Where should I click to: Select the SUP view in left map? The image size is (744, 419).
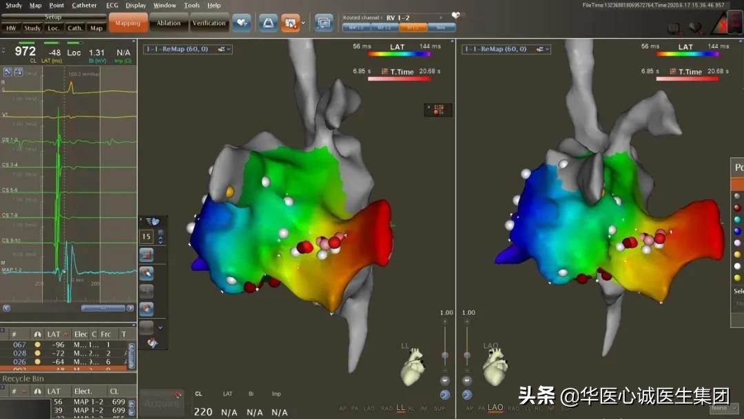440,408
